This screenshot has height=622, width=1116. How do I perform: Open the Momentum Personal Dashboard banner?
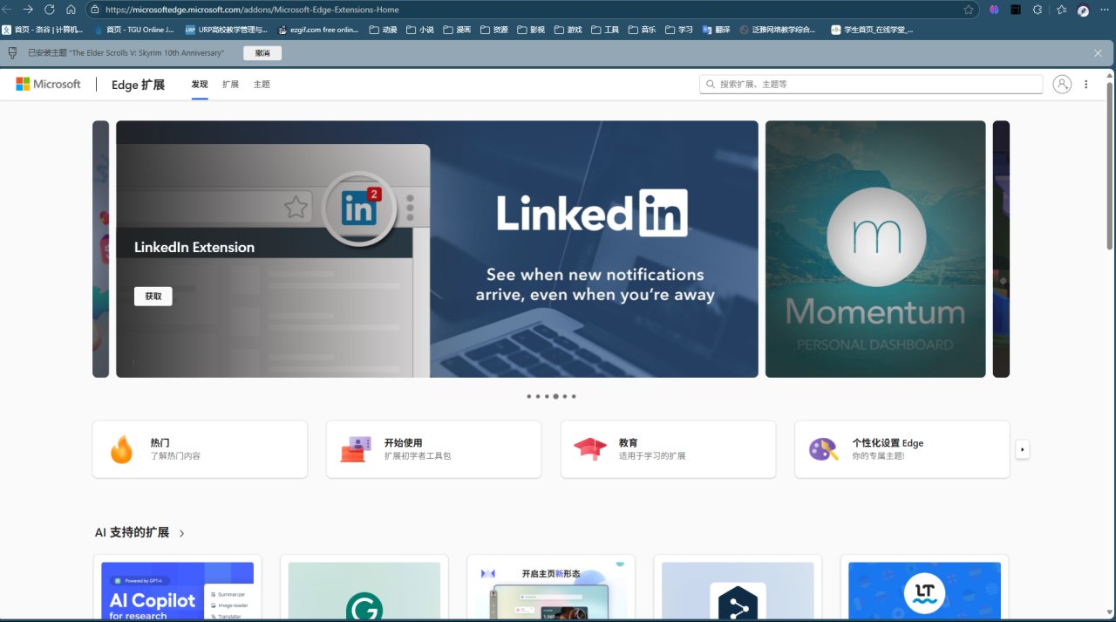[875, 249]
